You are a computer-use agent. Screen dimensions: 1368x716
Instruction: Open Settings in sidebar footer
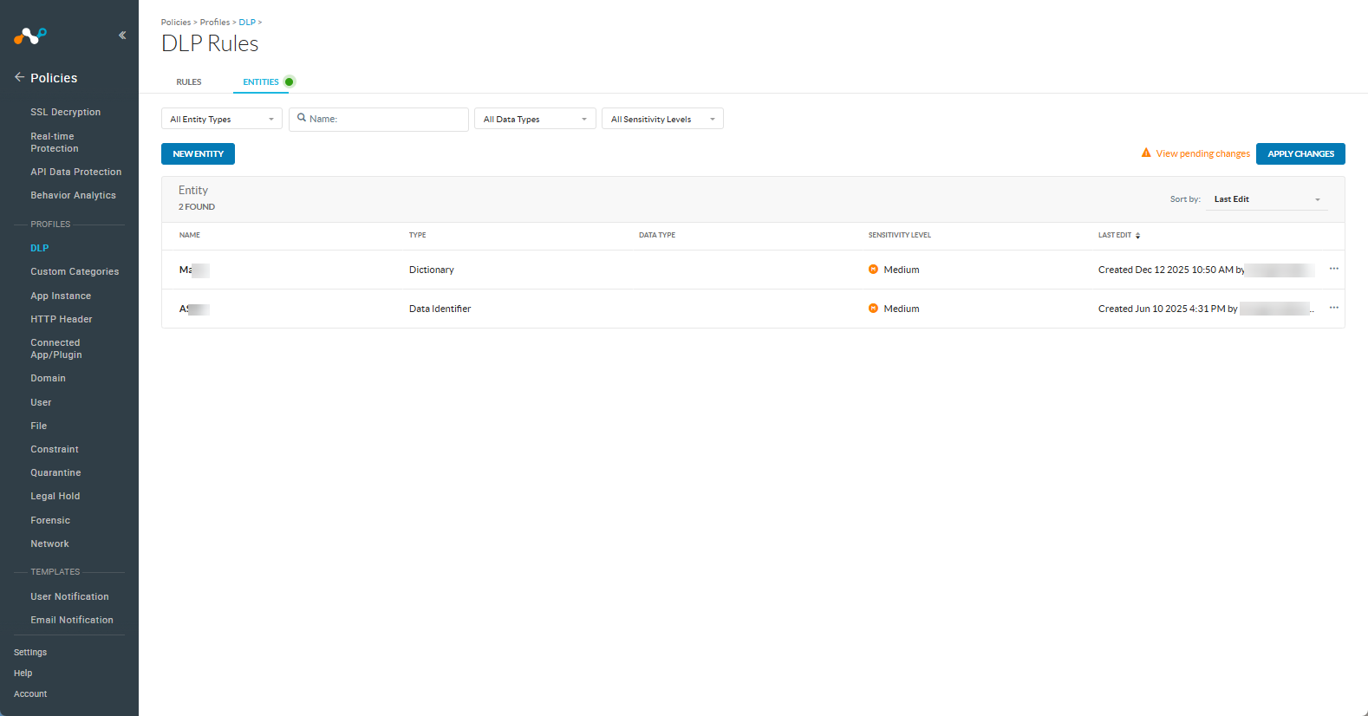pyautogui.click(x=30, y=652)
